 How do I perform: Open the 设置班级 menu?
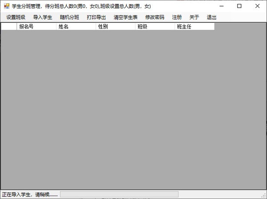(x=16, y=17)
